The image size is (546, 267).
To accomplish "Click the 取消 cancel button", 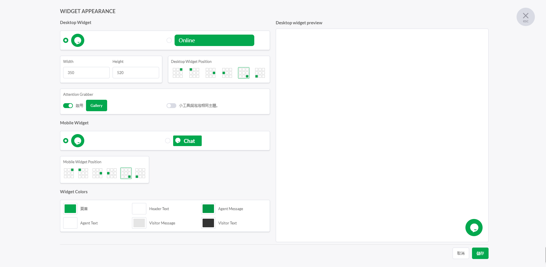I will pyautogui.click(x=461, y=253).
